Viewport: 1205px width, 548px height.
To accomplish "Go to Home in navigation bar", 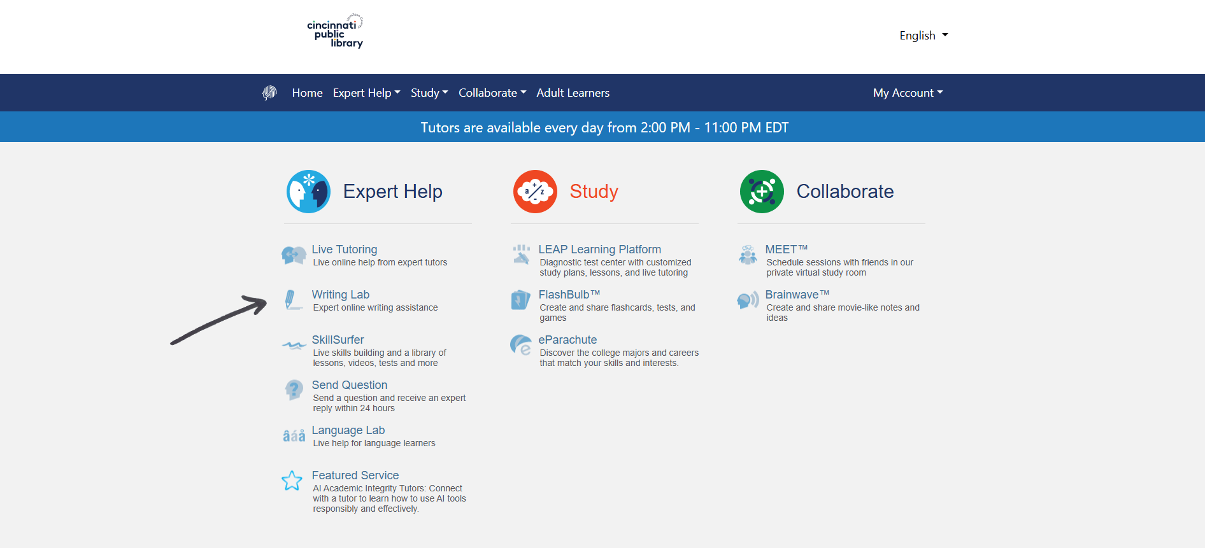I will pyautogui.click(x=307, y=93).
